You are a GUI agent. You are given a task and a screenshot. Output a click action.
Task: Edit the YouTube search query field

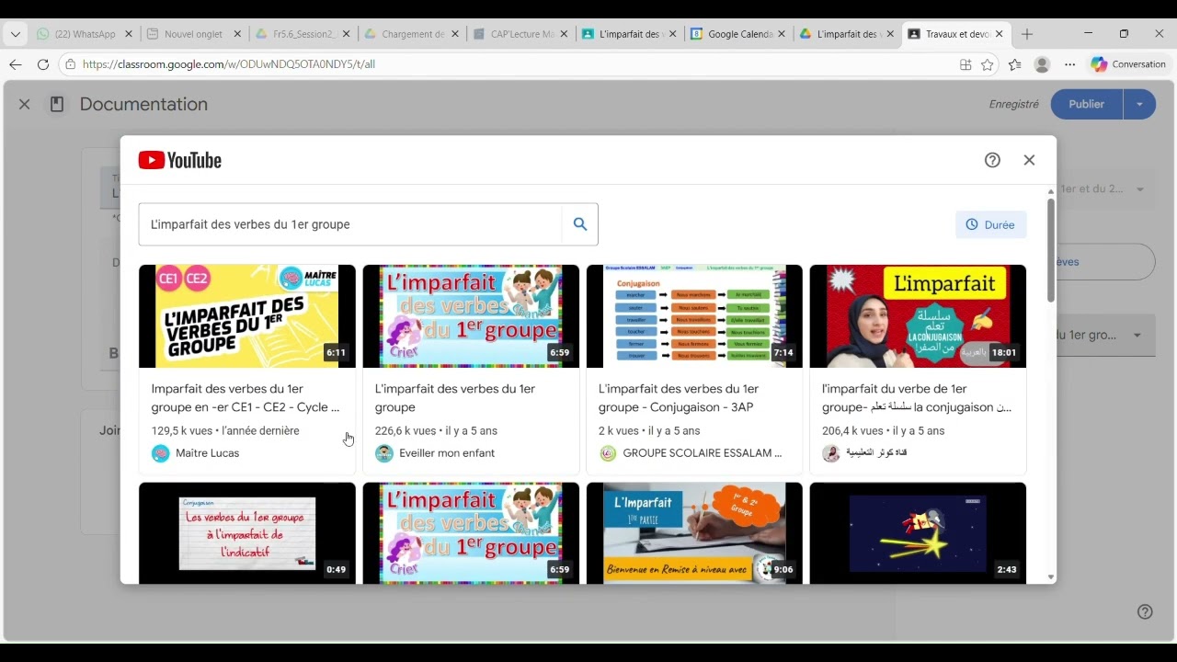(350, 224)
